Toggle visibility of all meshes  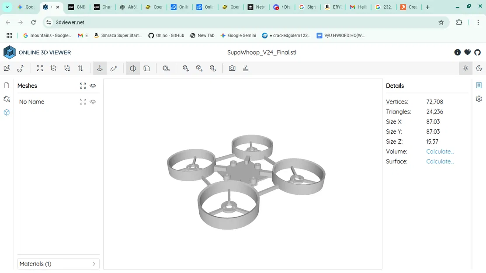coord(93,86)
